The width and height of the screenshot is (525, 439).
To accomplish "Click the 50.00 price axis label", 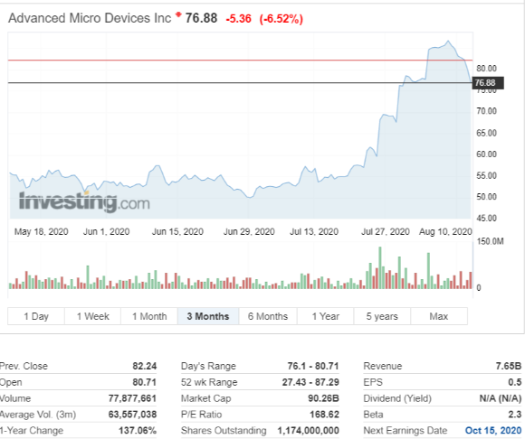I will pos(486,197).
